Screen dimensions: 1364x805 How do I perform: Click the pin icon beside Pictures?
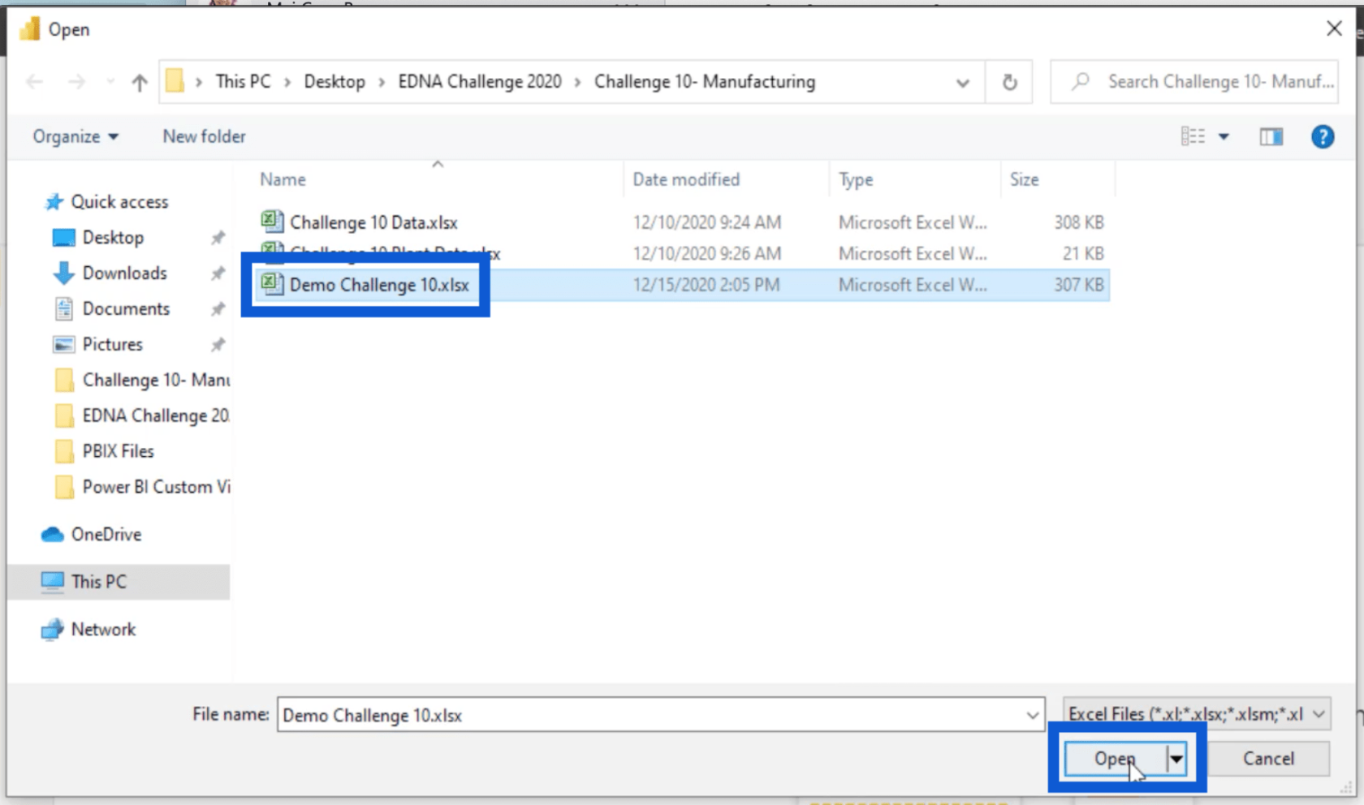pyautogui.click(x=218, y=345)
